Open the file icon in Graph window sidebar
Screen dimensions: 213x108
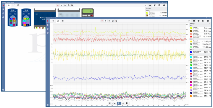(48, 25)
